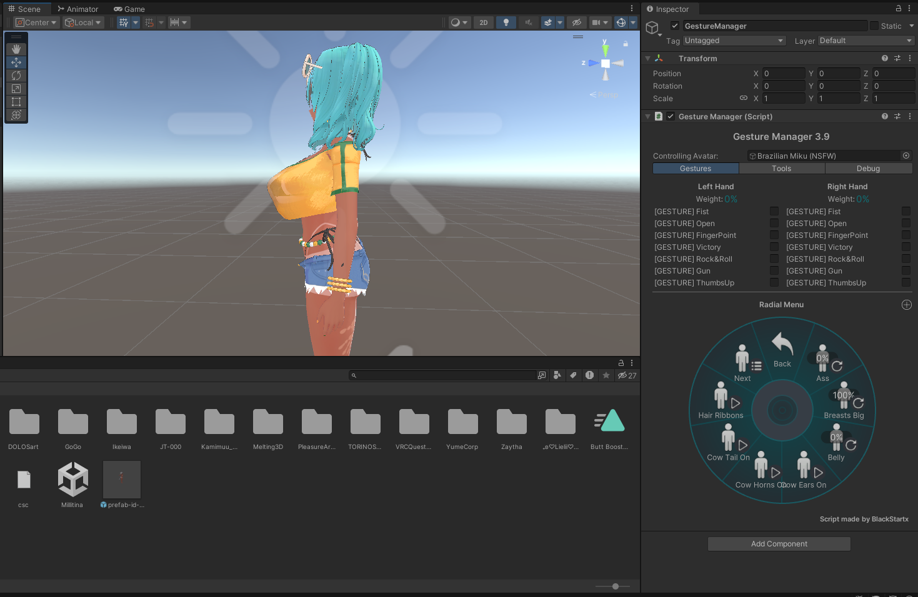Screen dimensions: 918x597
Task: Open the draw mode shading dropdown
Action: click(459, 22)
